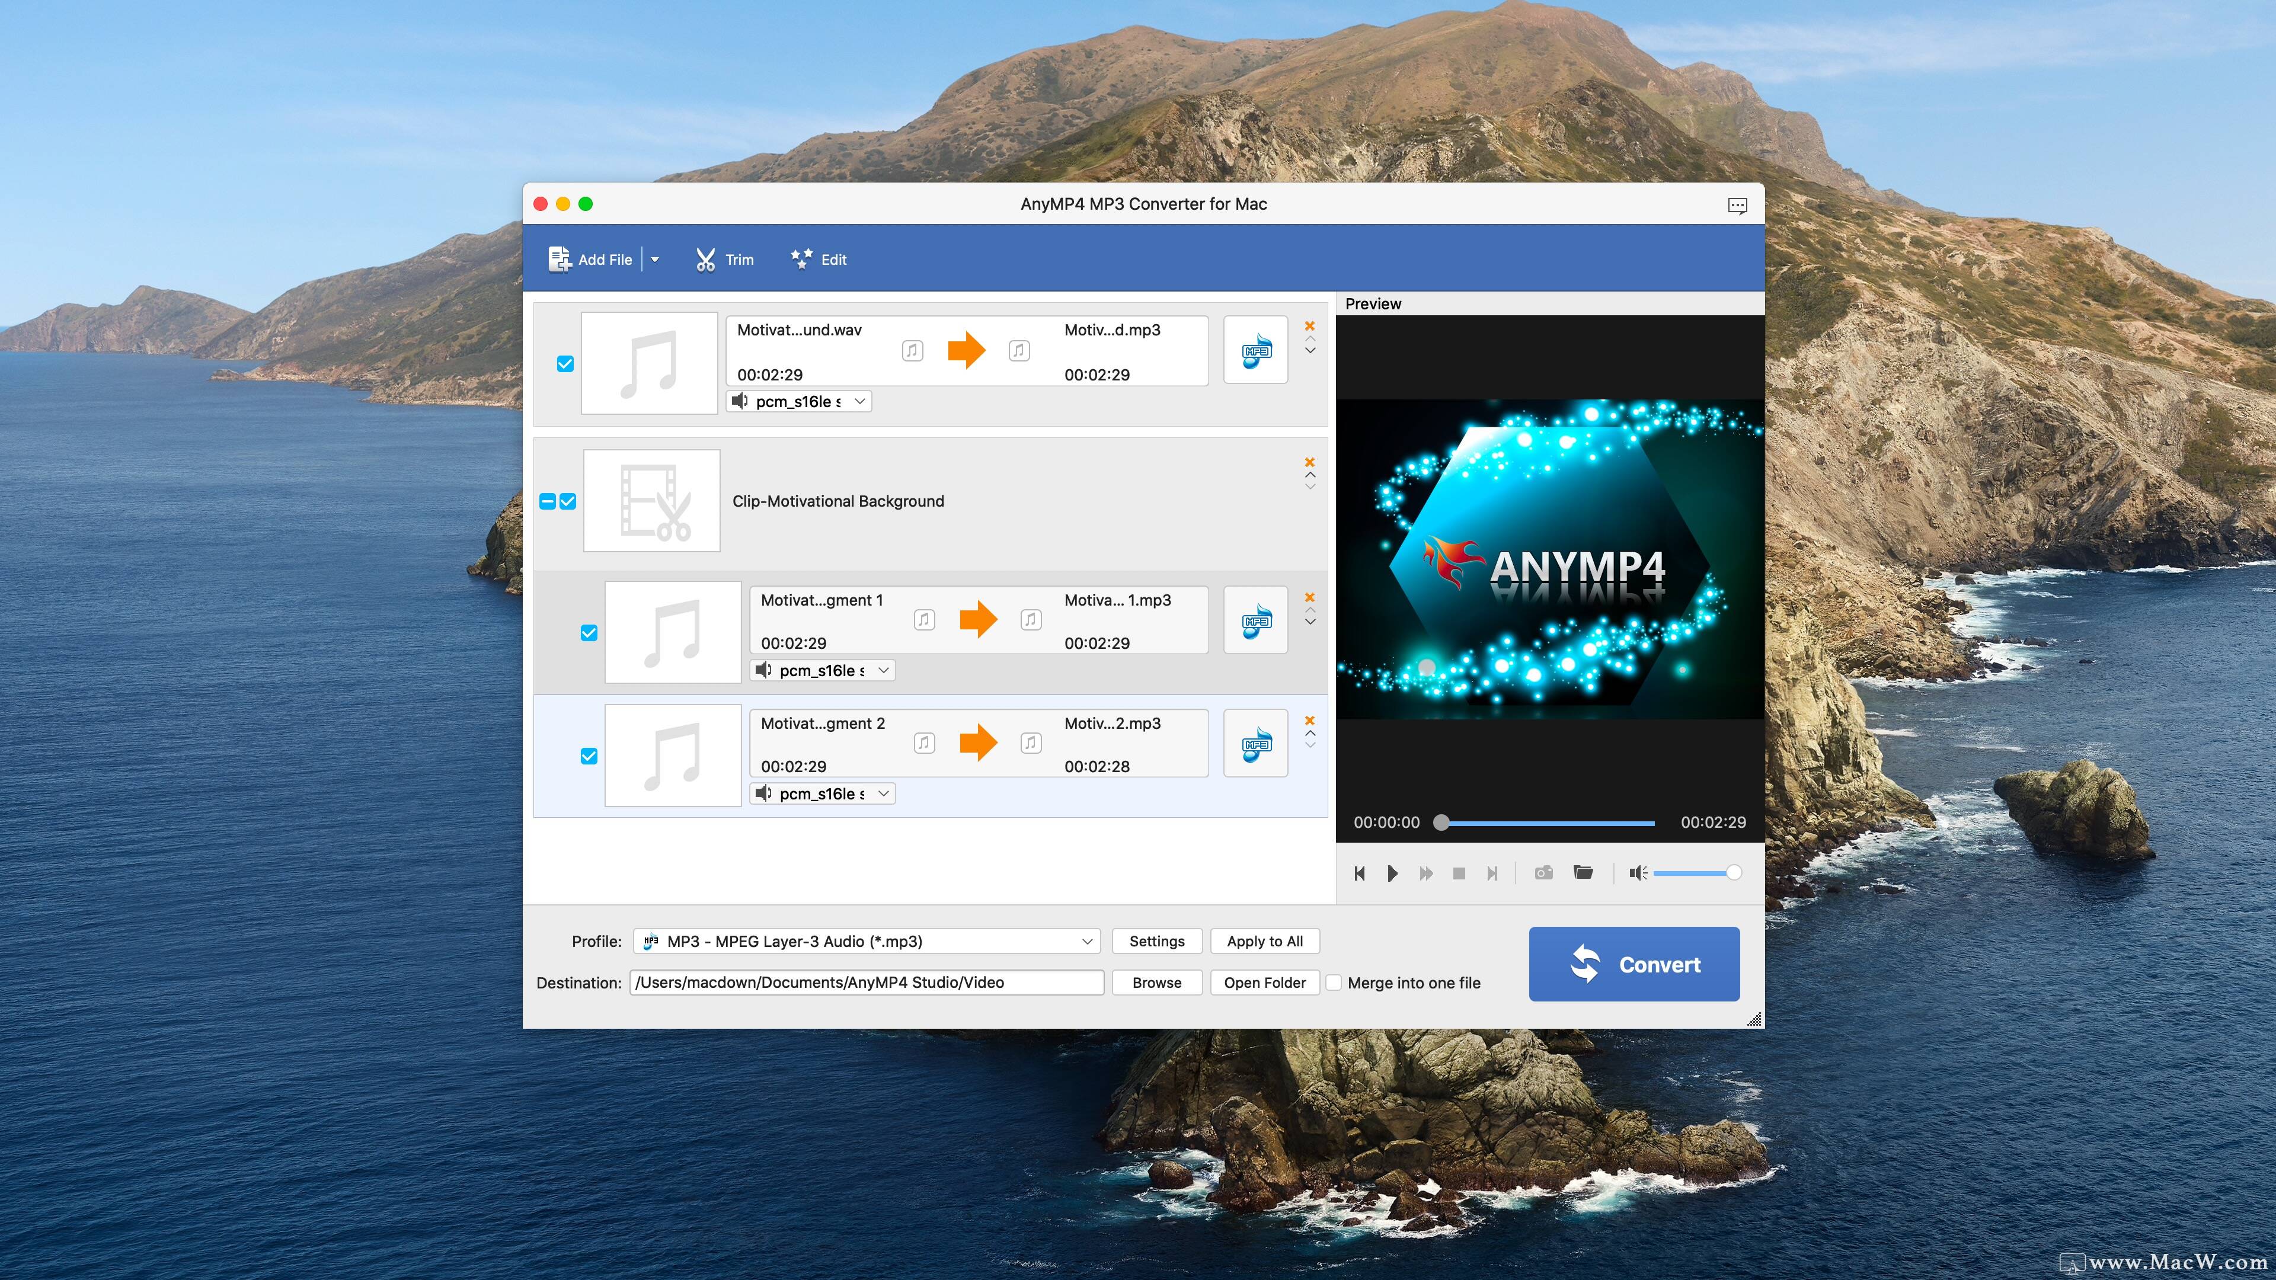The height and width of the screenshot is (1280, 2276).
Task: Open profile Settings
Action: (1156, 942)
